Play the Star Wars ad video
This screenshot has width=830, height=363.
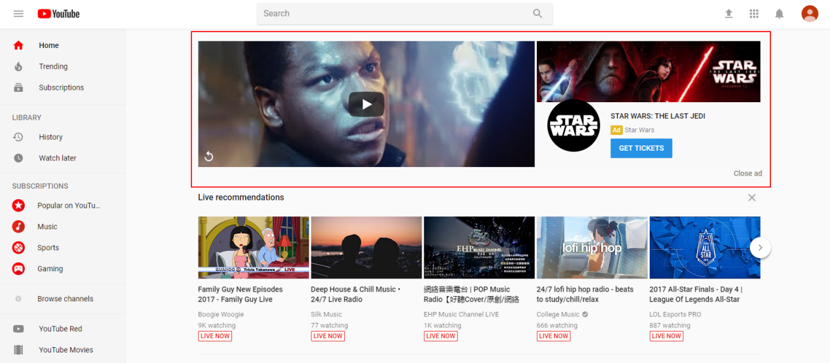366,104
